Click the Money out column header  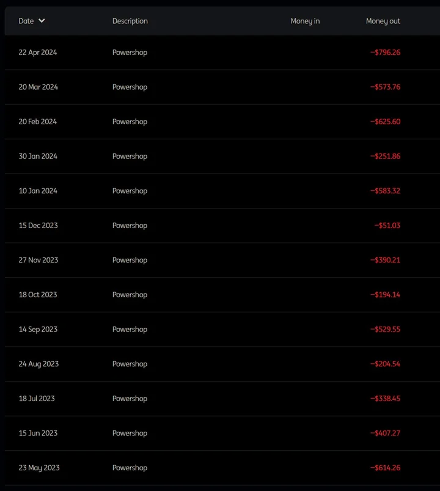(x=383, y=21)
